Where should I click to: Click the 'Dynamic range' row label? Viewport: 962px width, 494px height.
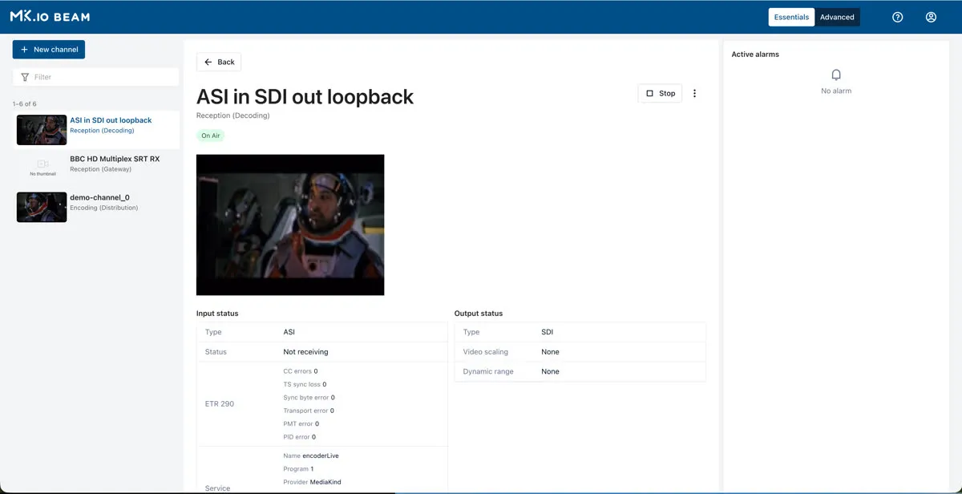(488, 371)
